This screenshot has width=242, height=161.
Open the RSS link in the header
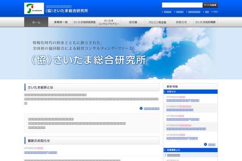(216, 12)
